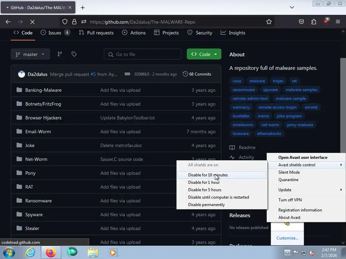
Task: Launch Internet Explorer from the taskbar
Action: pos(30,252)
